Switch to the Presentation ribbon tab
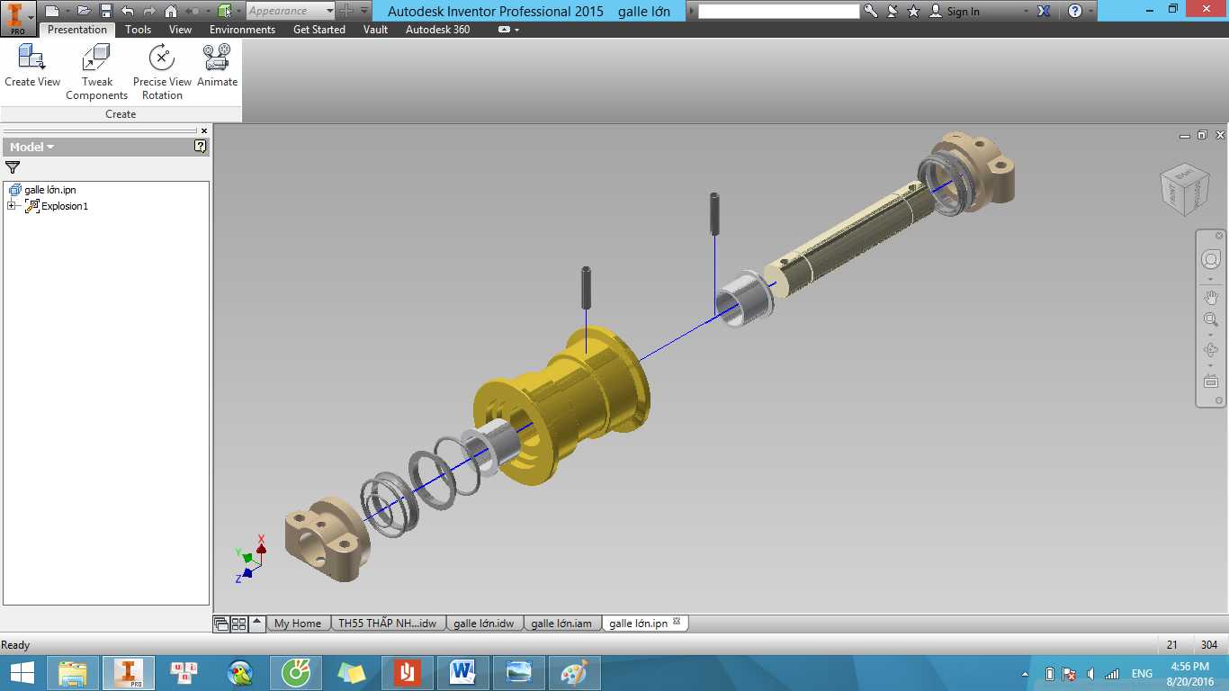The image size is (1229, 691). [x=77, y=30]
